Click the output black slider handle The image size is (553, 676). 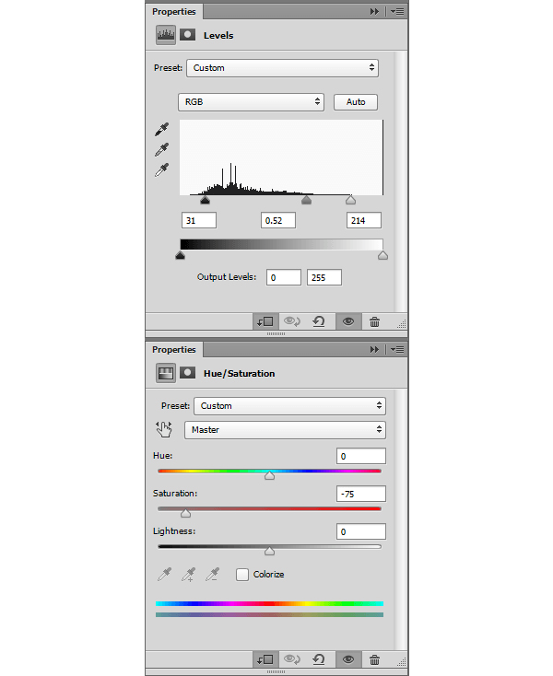[x=181, y=256]
